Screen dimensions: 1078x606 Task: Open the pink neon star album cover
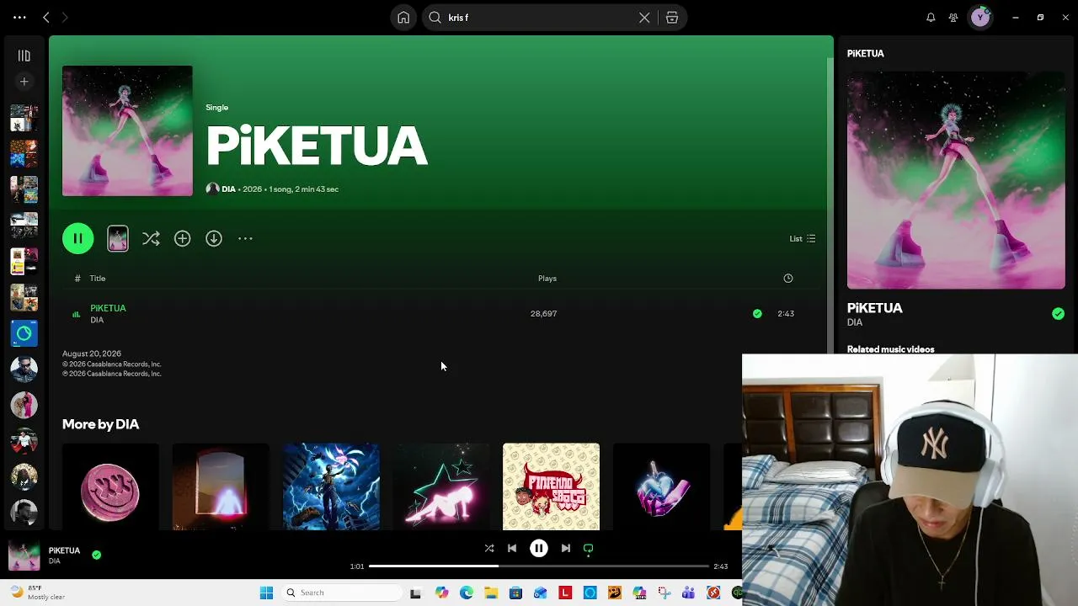point(441,487)
